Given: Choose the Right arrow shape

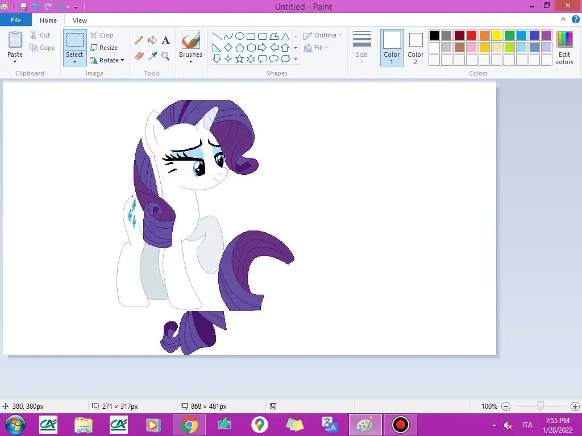Looking at the screenshot, I should point(263,48).
